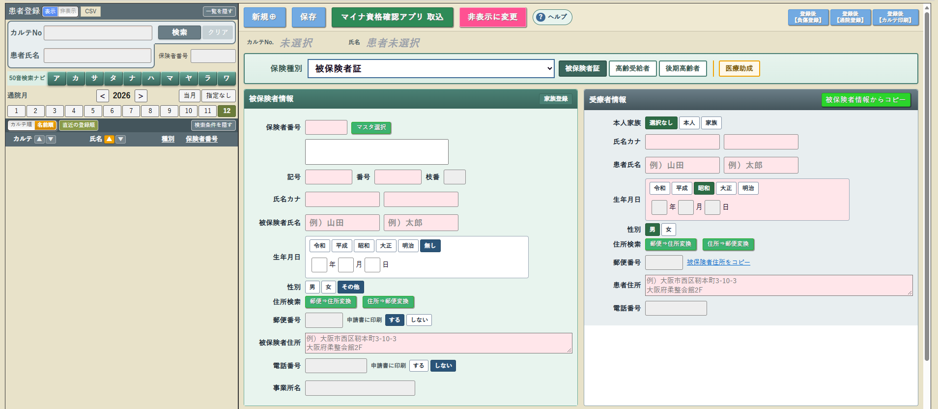Set 郵便番号 申請書に印刷 to しない

419,320
